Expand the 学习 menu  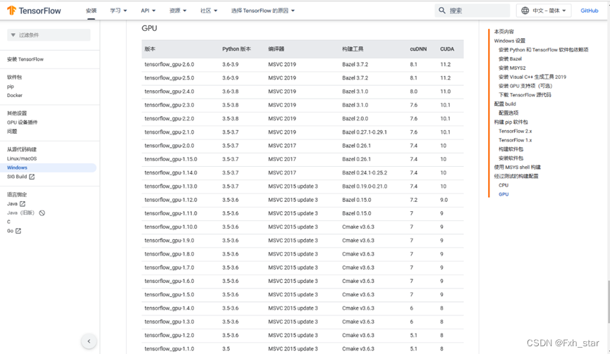pyautogui.click(x=118, y=11)
